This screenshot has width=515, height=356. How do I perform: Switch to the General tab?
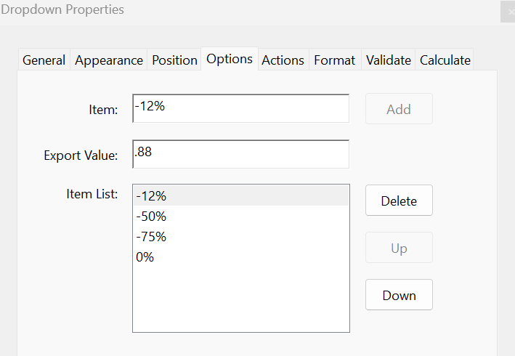click(44, 60)
